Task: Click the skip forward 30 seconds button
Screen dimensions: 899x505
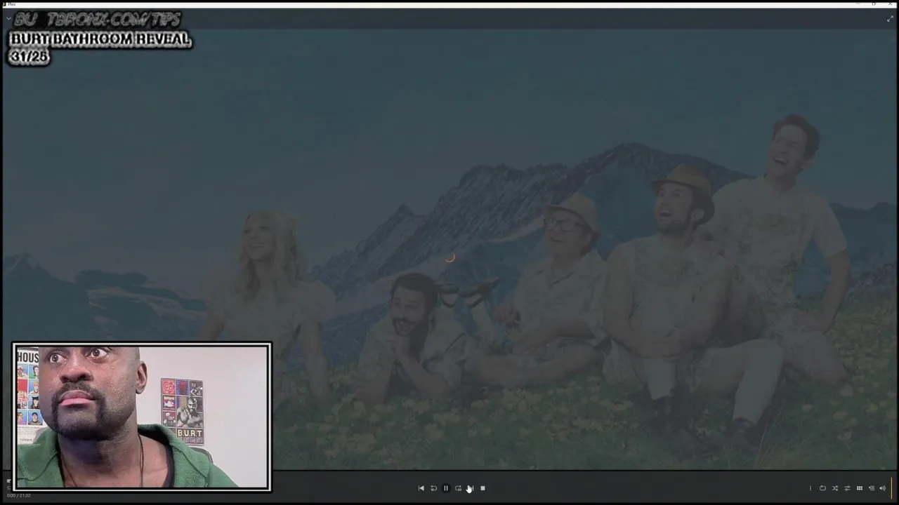Action: pos(458,488)
